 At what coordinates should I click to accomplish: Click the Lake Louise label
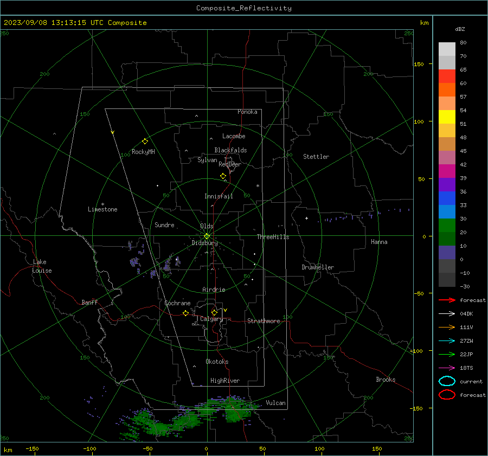42,266
